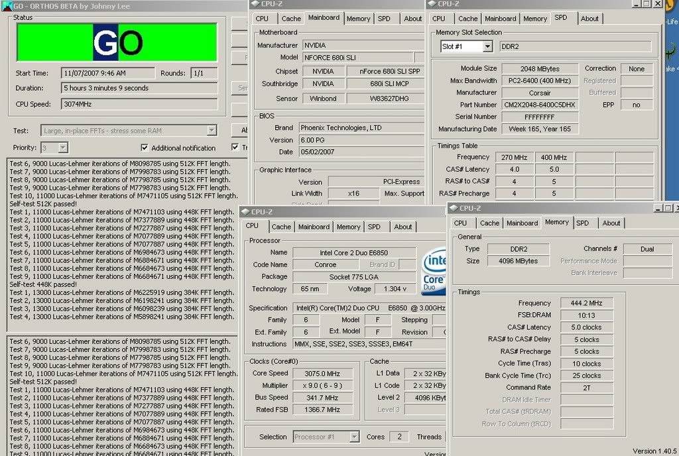
Task: Open About tab in CPU-Z window showing FSB:DRAM
Action: click(x=611, y=223)
